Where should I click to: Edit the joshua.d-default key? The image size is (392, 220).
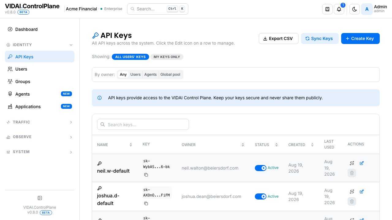coord(362,192)
